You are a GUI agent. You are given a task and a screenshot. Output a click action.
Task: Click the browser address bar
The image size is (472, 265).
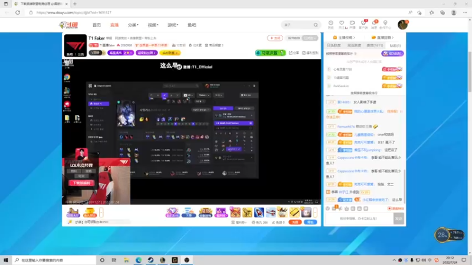[x=217, y=12]
